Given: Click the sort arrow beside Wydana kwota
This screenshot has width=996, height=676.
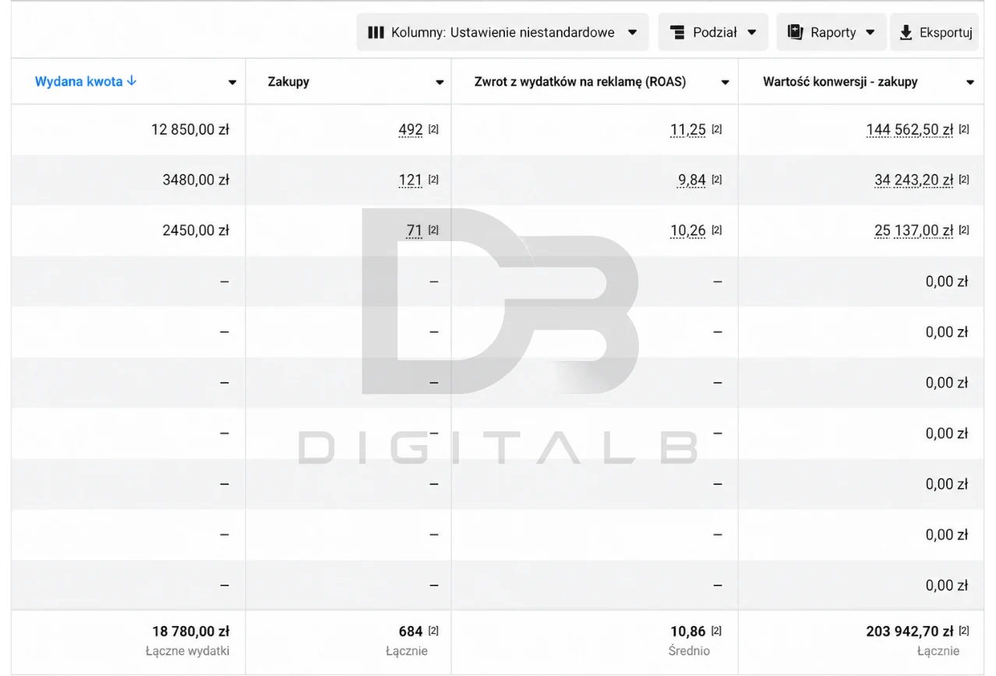Looking at the screenshot, I should 132,80.
